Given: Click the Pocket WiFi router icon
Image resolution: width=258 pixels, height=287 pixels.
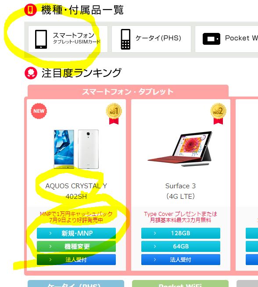Looking at the screenshot, I should 211,39.
